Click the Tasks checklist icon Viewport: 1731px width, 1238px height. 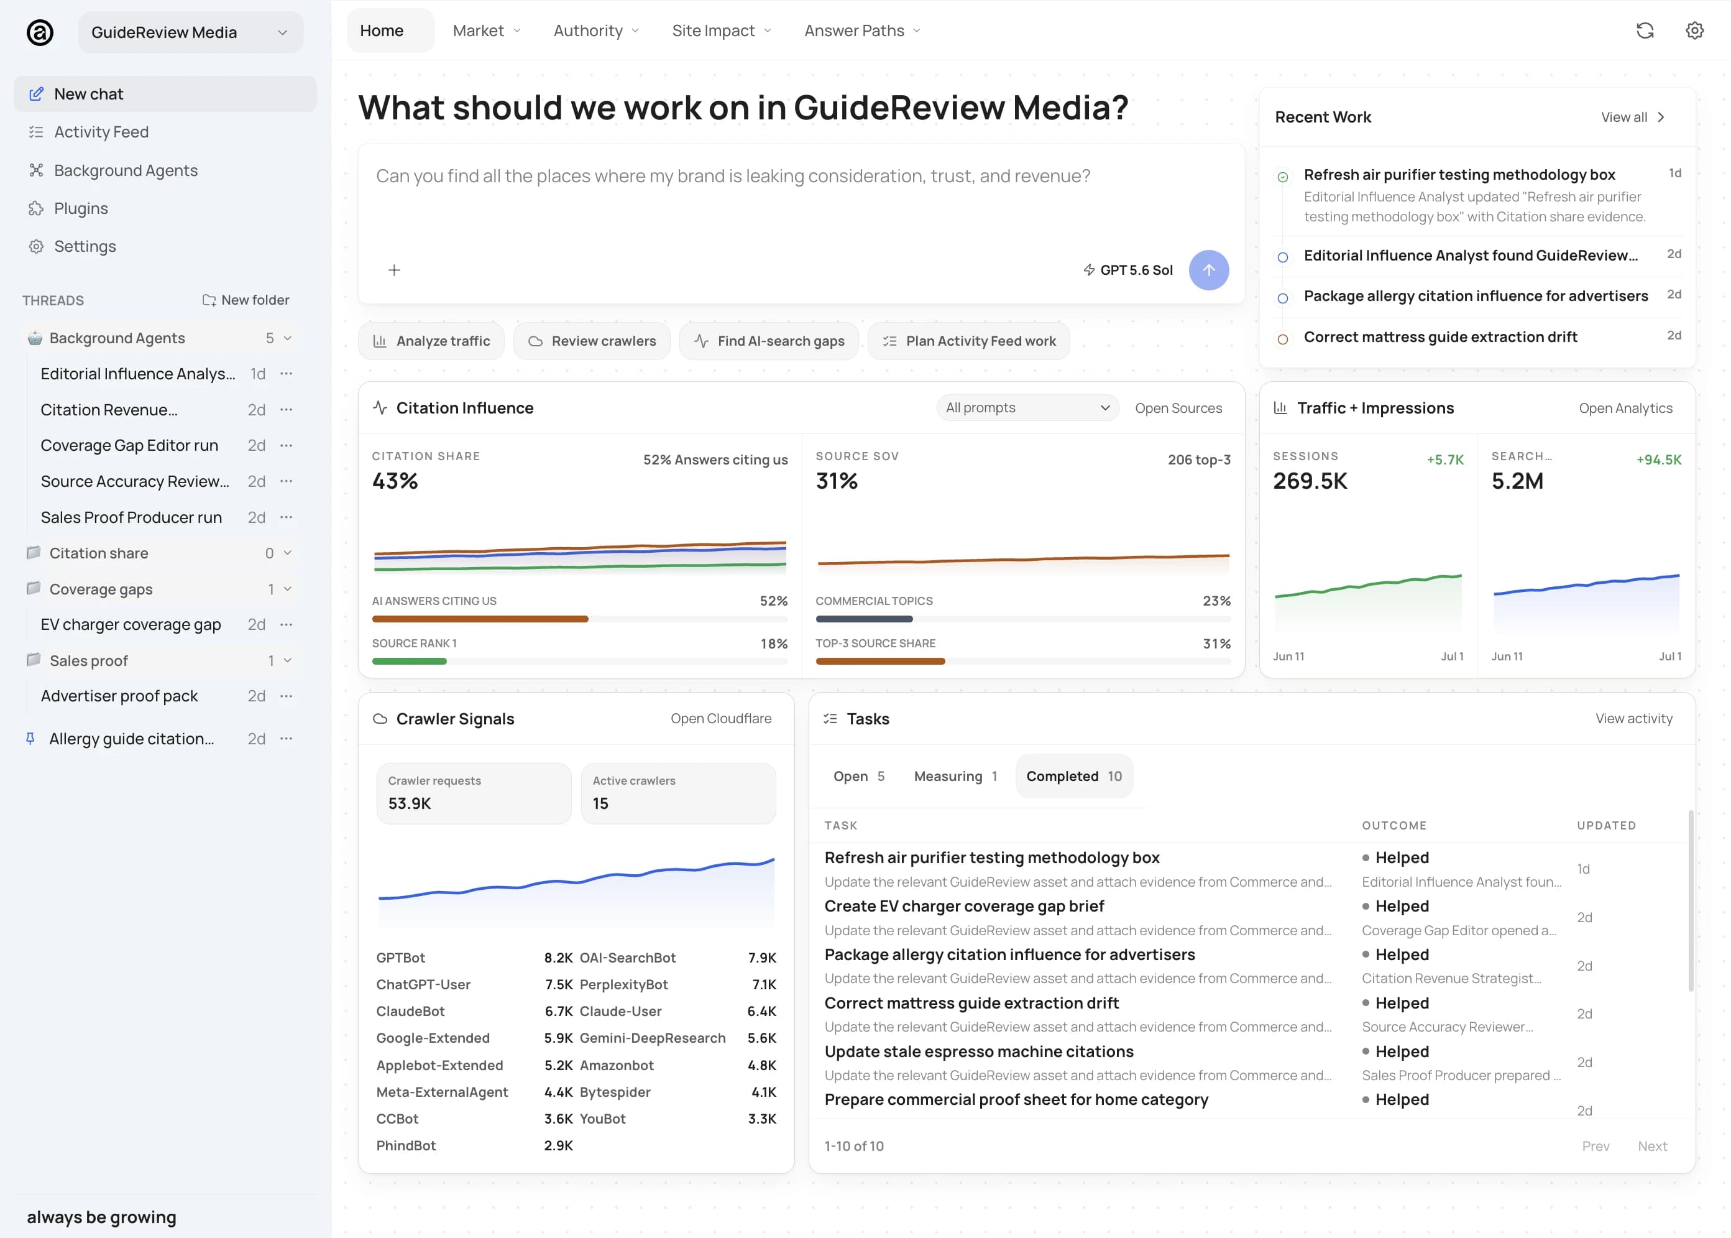click(830, 719)
